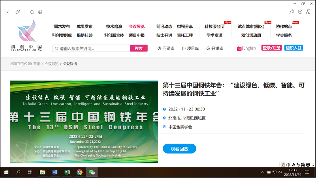Open in browser using globe icon
This screenshot has width=316, height=178.
pyautogui.click(x=40, y=12)
